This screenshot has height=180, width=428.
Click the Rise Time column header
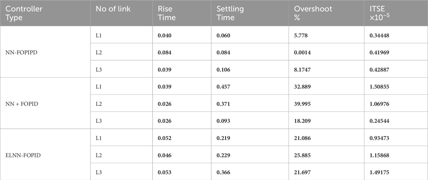coord(166,13)
